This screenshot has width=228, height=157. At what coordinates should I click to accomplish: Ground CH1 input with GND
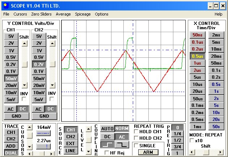[x=17, y=116]
